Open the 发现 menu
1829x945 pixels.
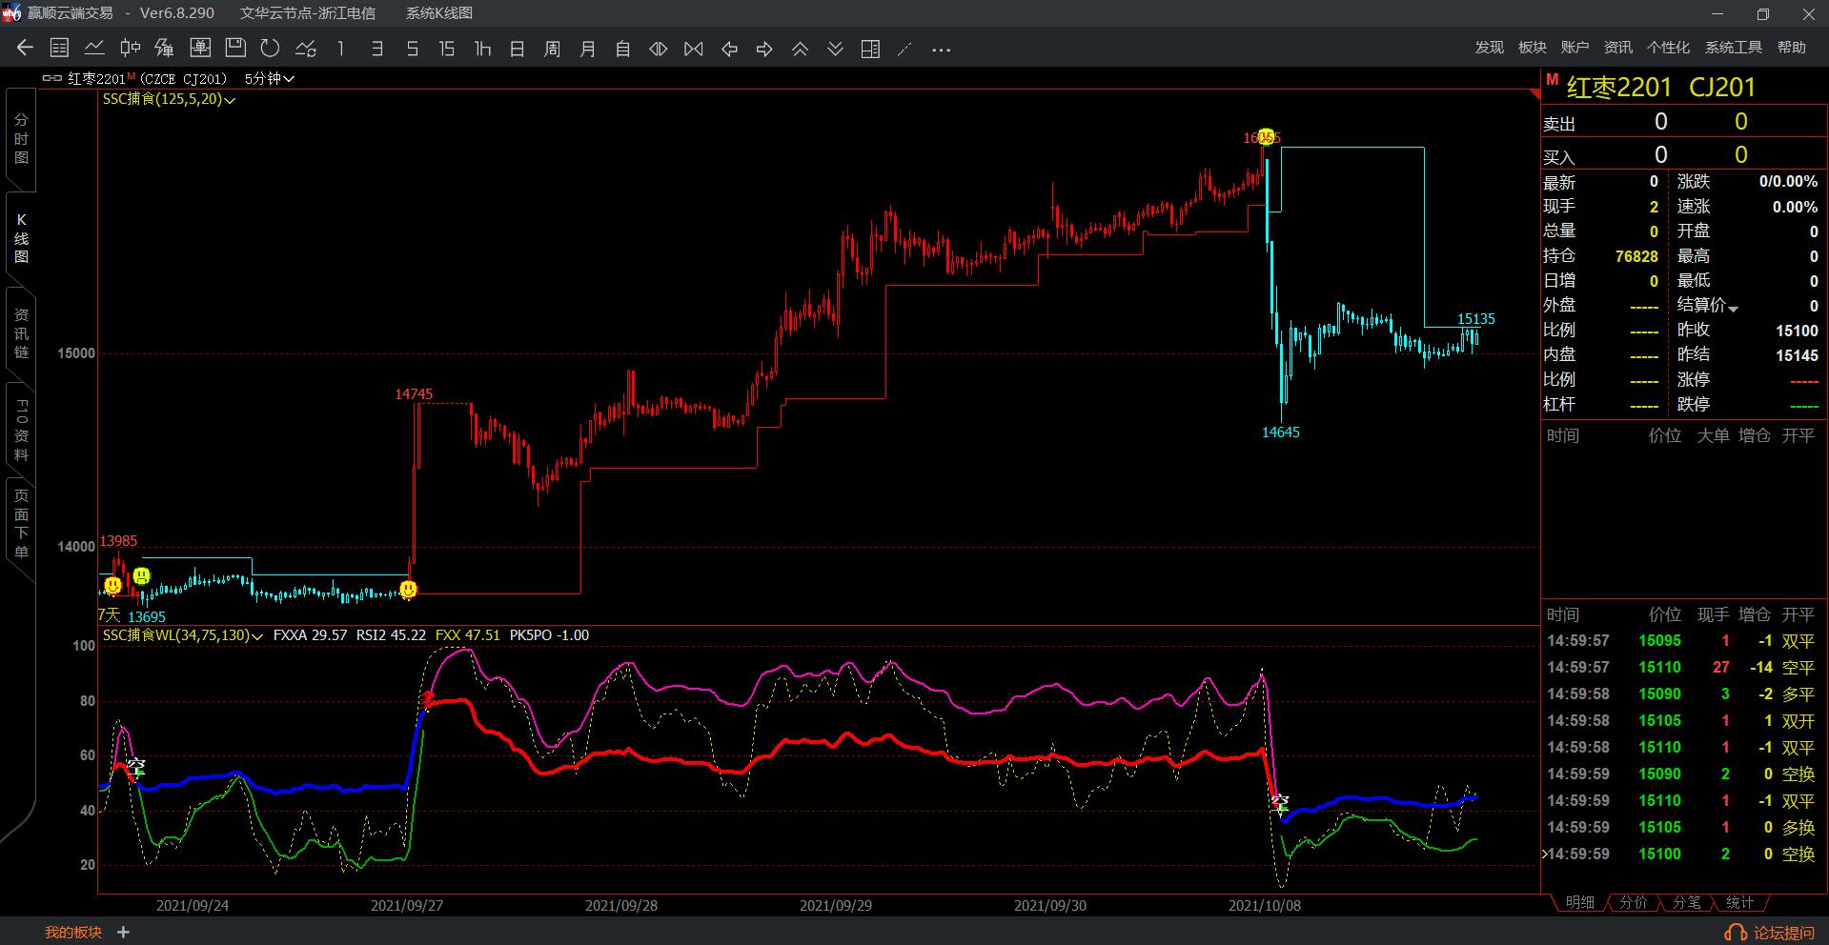[1490, 48]
